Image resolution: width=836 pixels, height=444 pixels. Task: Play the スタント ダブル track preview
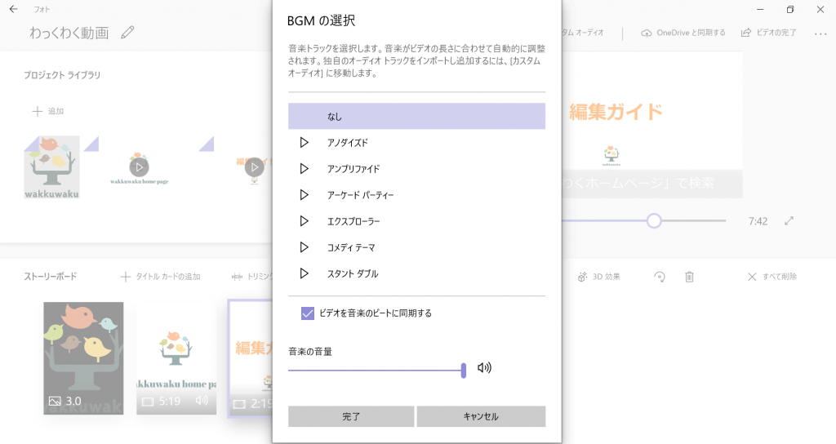click(x=304, y=273)
